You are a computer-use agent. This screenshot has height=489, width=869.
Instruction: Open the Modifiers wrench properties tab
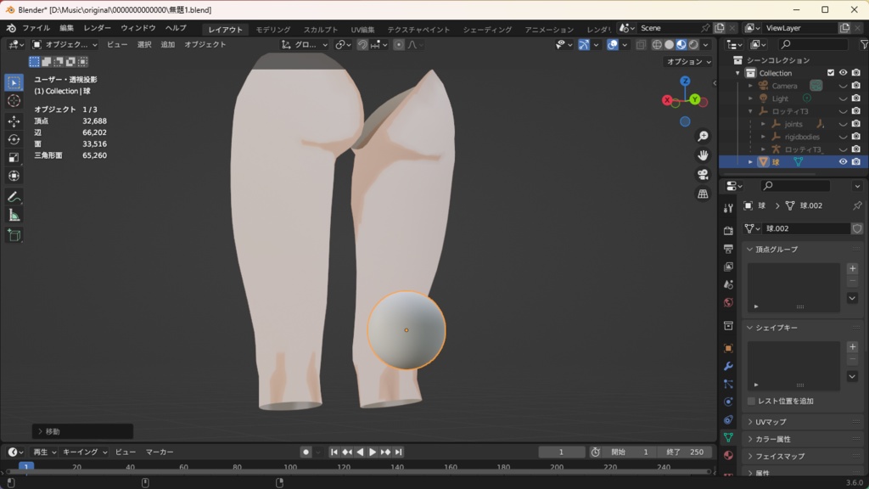point(728,366)
